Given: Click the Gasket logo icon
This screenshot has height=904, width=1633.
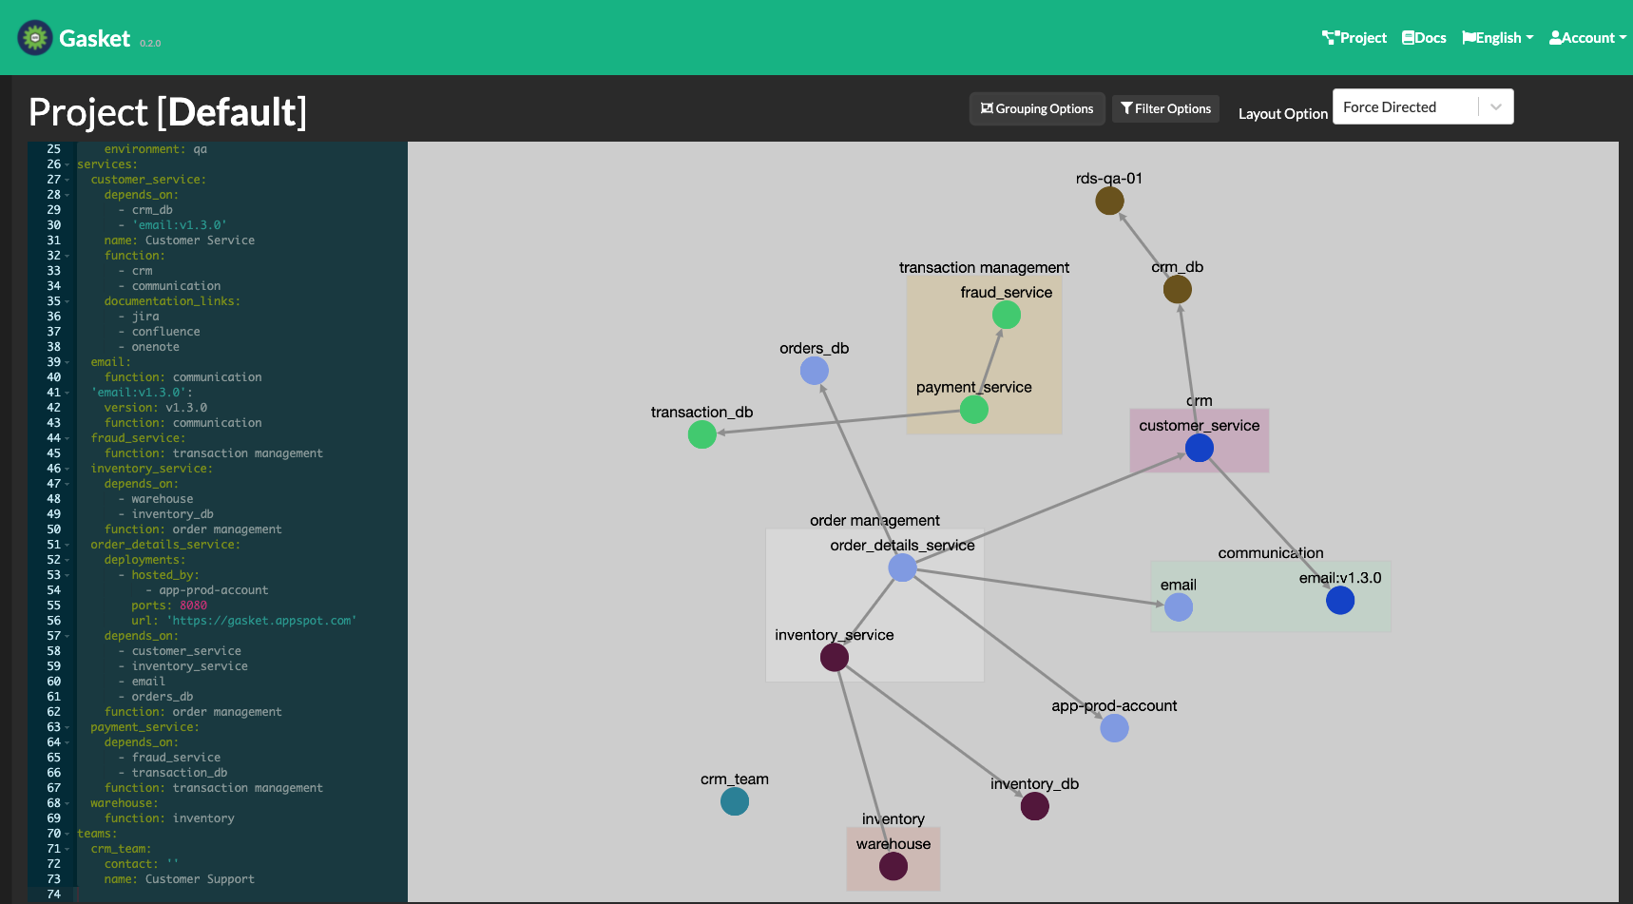Looking at the screenshot, I should click(35, 38).
